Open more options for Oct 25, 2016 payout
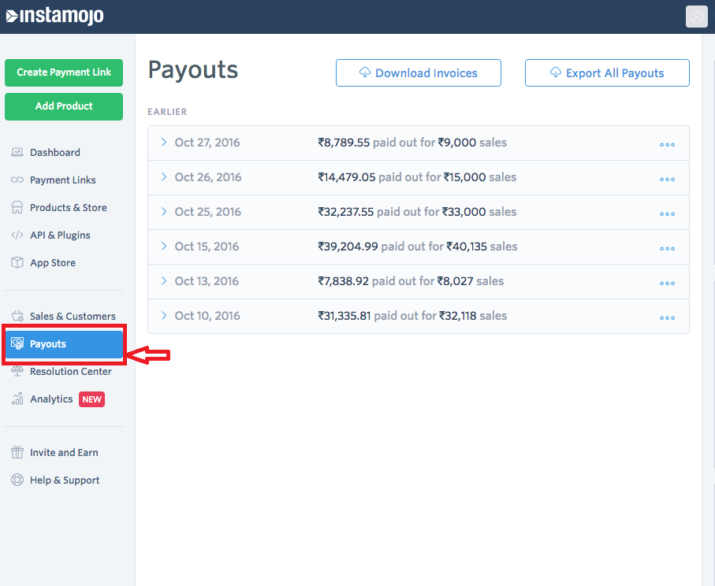Image resolution: width=715 pixels, height=586 pixels. (667, 213)
